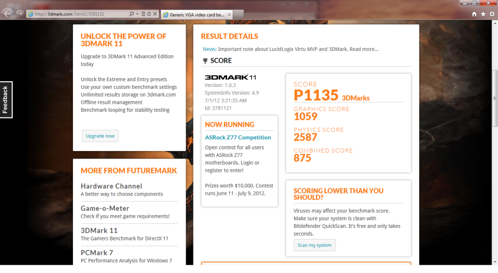
Task: Click the 3DMark 11 logo
Action: point(230,77)
